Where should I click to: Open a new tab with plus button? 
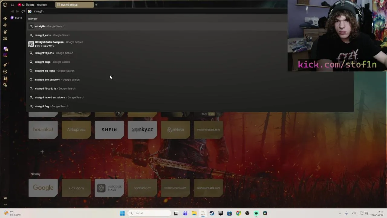(96, 5)
